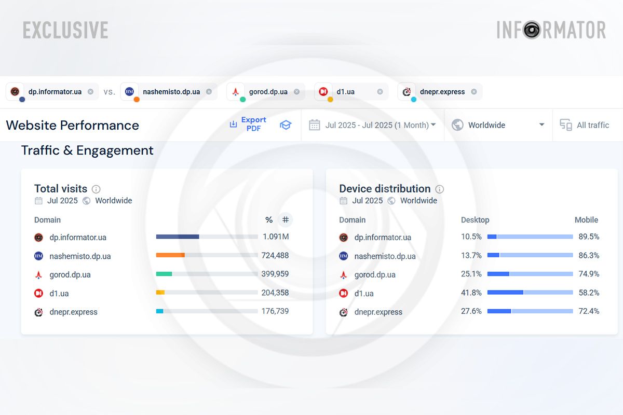Open the All traffic filter
This screenshot has height=415, width=623.
[x=585, y=125]
